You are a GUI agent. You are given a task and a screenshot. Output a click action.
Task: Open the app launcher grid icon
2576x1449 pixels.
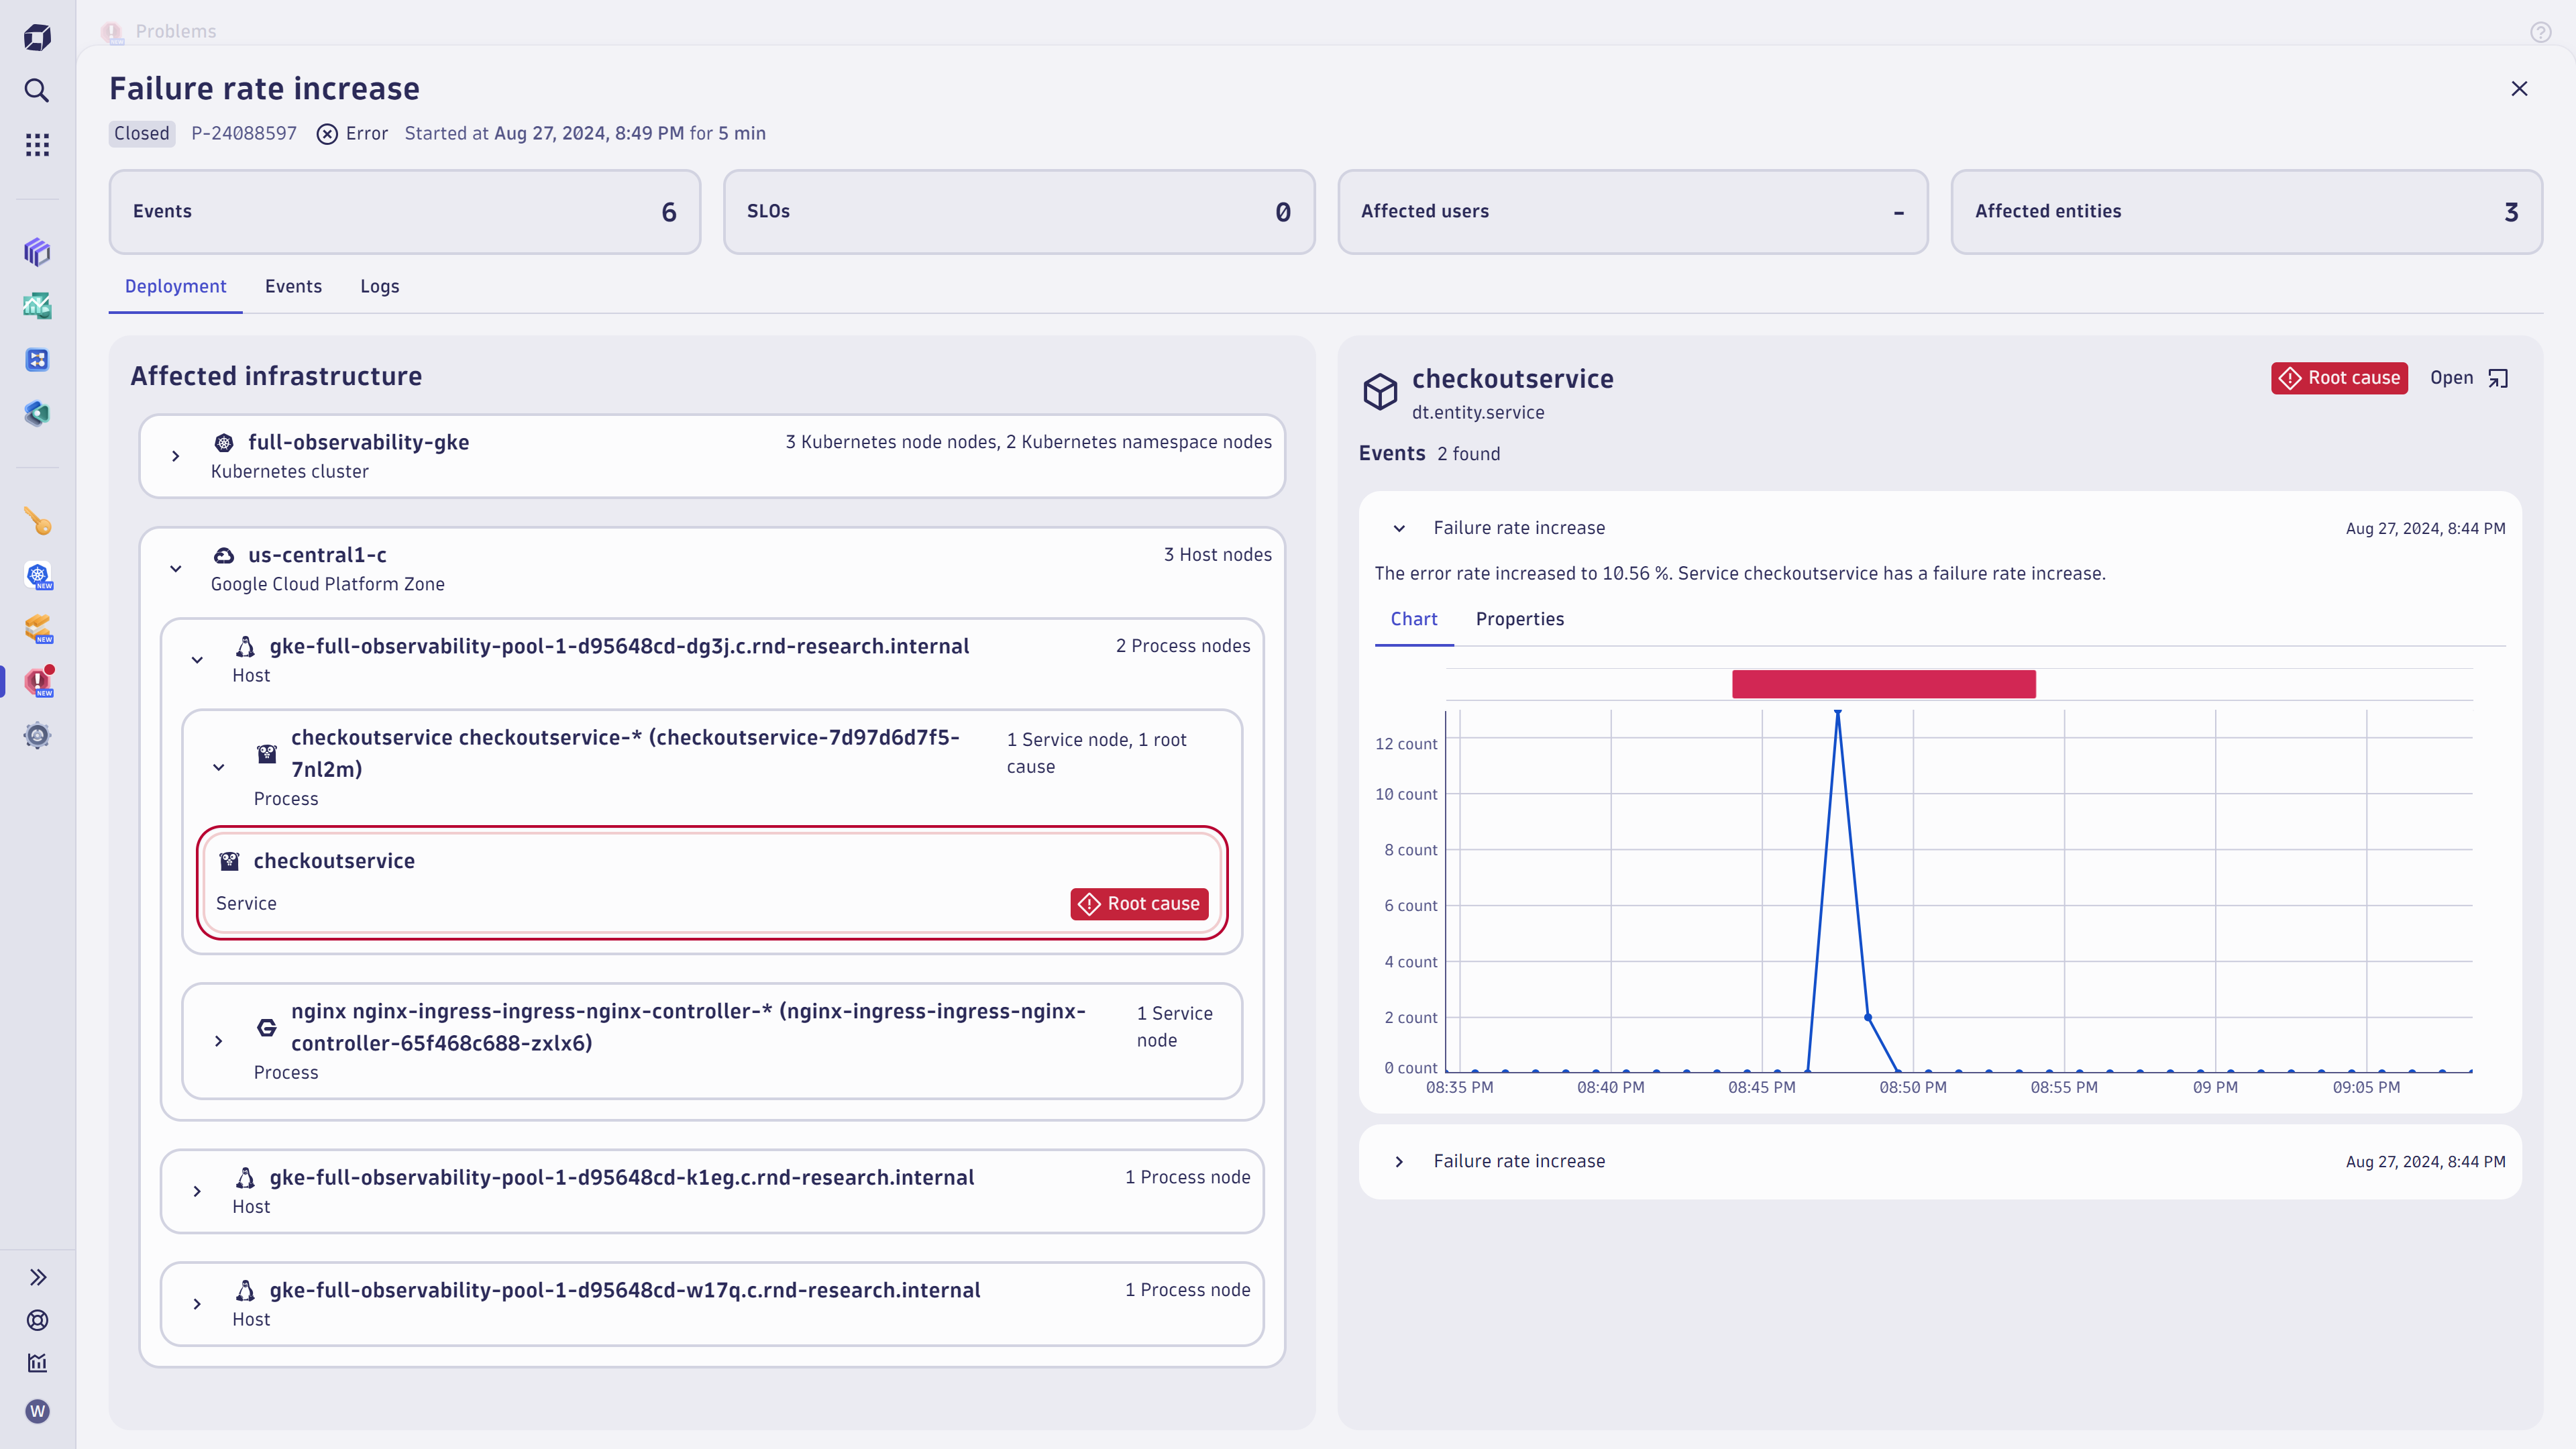[37, 144]
